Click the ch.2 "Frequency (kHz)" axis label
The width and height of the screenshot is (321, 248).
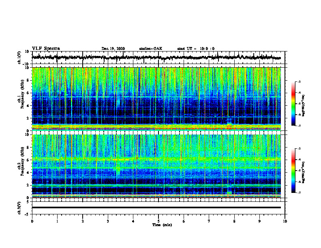(x=22, y=161)
